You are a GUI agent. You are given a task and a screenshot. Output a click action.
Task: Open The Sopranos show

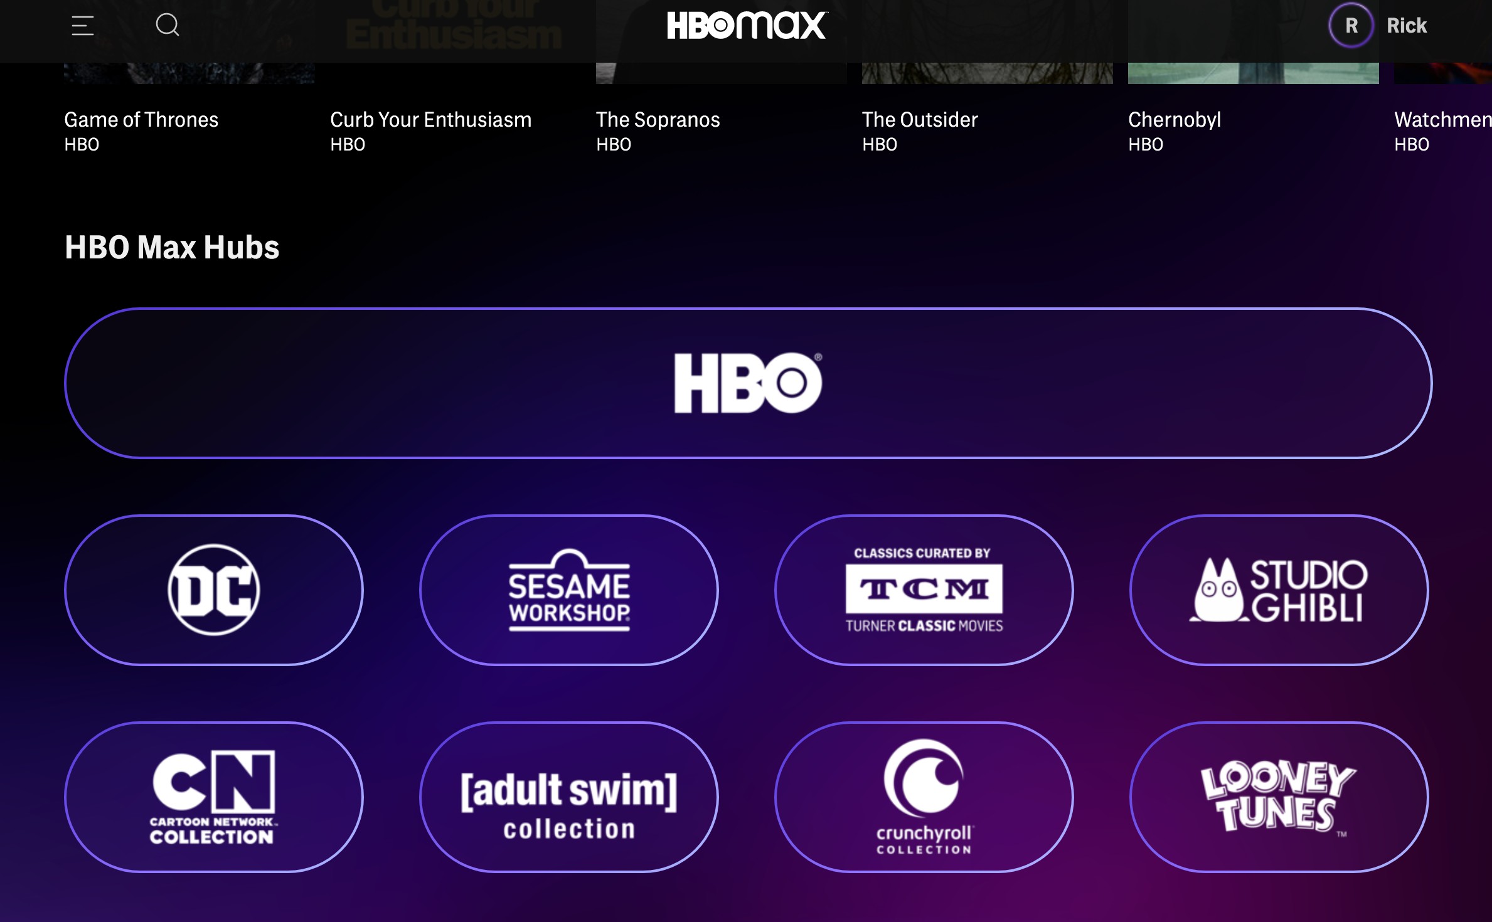coord(658,117)
